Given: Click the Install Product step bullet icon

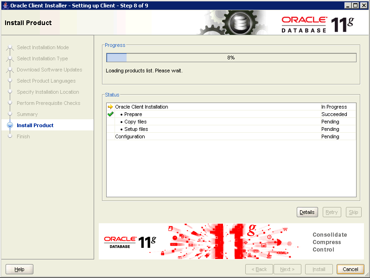Looking at the screenshot, I should (10, 125).
